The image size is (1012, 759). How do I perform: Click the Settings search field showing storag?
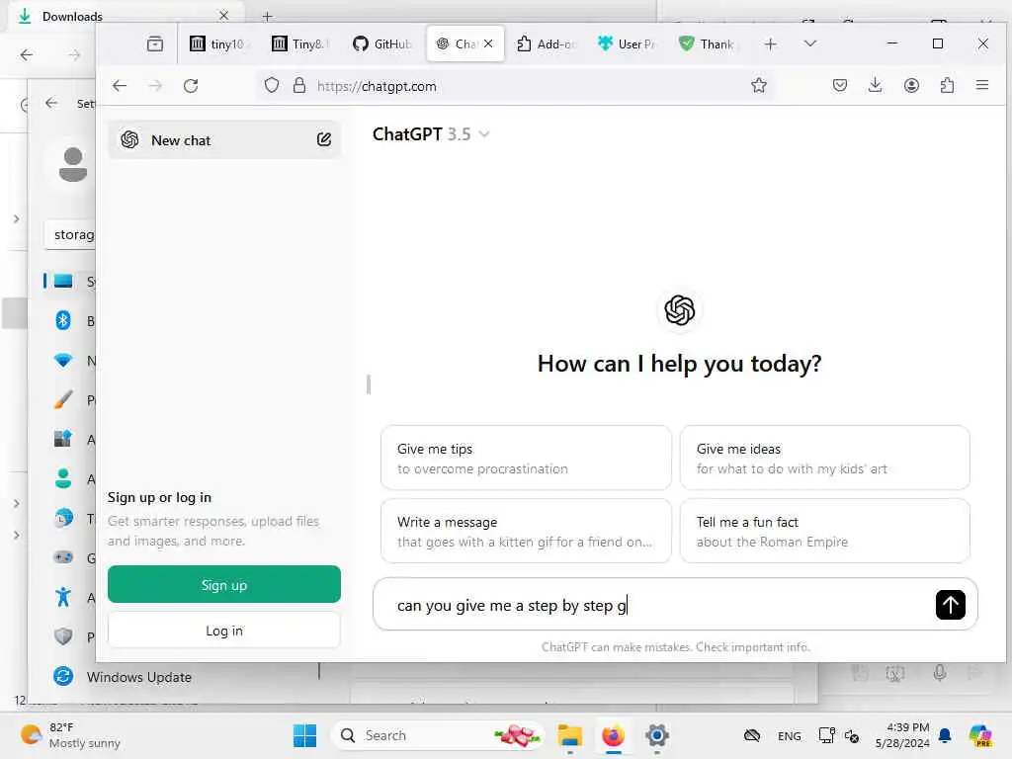tap(71, 234)
